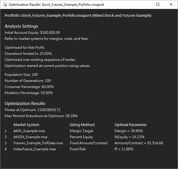The width and height of the screenshot is (178, 169).
Task: Click Amount/Contract = $5,514.68 value
Action: click(139, 143)
